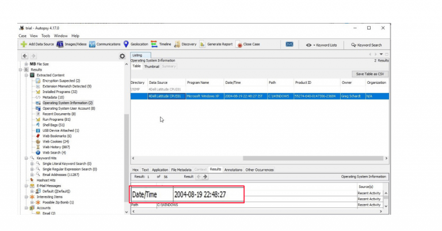442x231 pixels.
Task: Click the tree panel settings gear icon
Action: point(122,56)
